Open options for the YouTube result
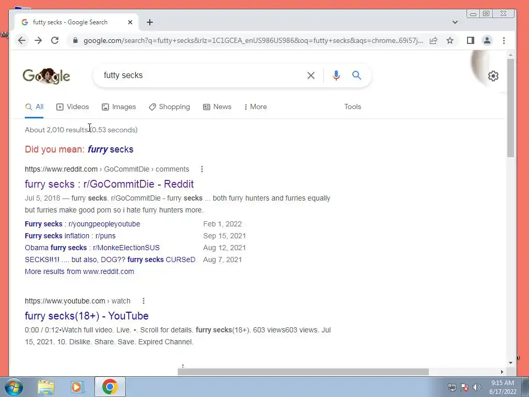The image size is (529, 397). coord(144,301)
